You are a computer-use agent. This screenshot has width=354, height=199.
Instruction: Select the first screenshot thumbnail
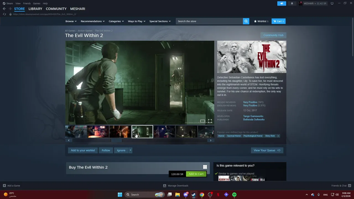click(76, 132)
